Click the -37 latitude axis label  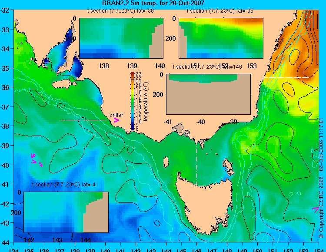coord(5,107)
